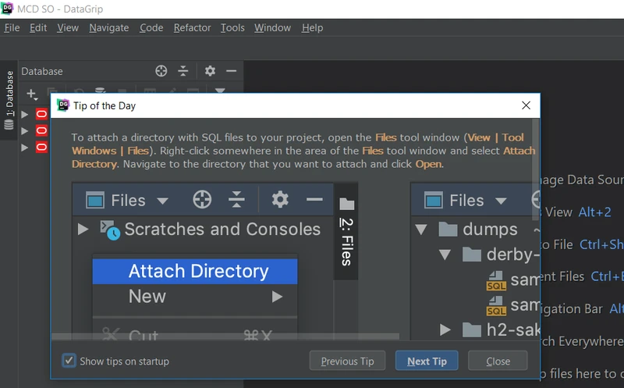Click the dumps folder tip illustration on the right

coord(476,262)
